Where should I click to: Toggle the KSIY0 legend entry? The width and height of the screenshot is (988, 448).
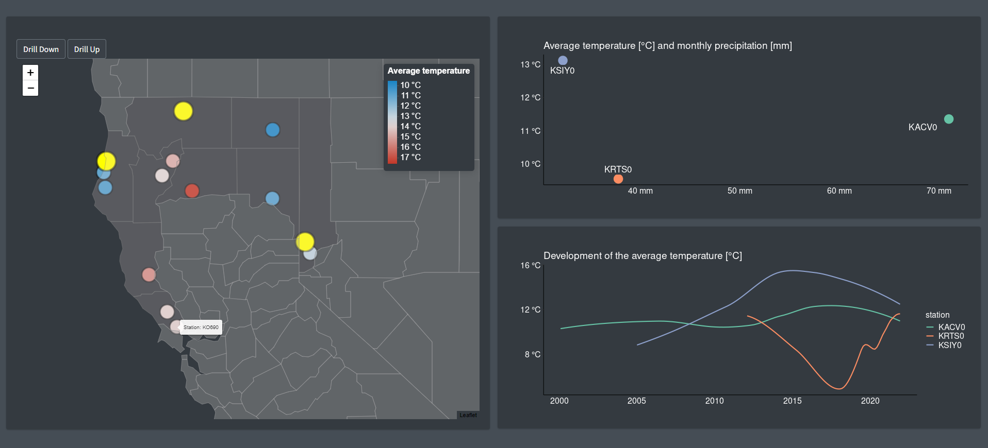pos(949,346)
